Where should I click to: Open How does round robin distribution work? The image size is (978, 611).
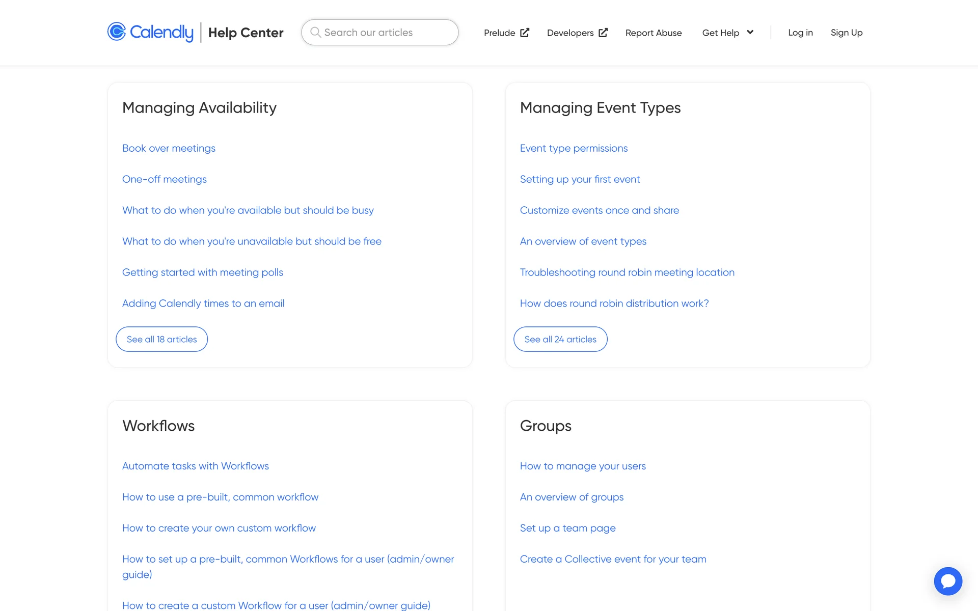[614, 303]
